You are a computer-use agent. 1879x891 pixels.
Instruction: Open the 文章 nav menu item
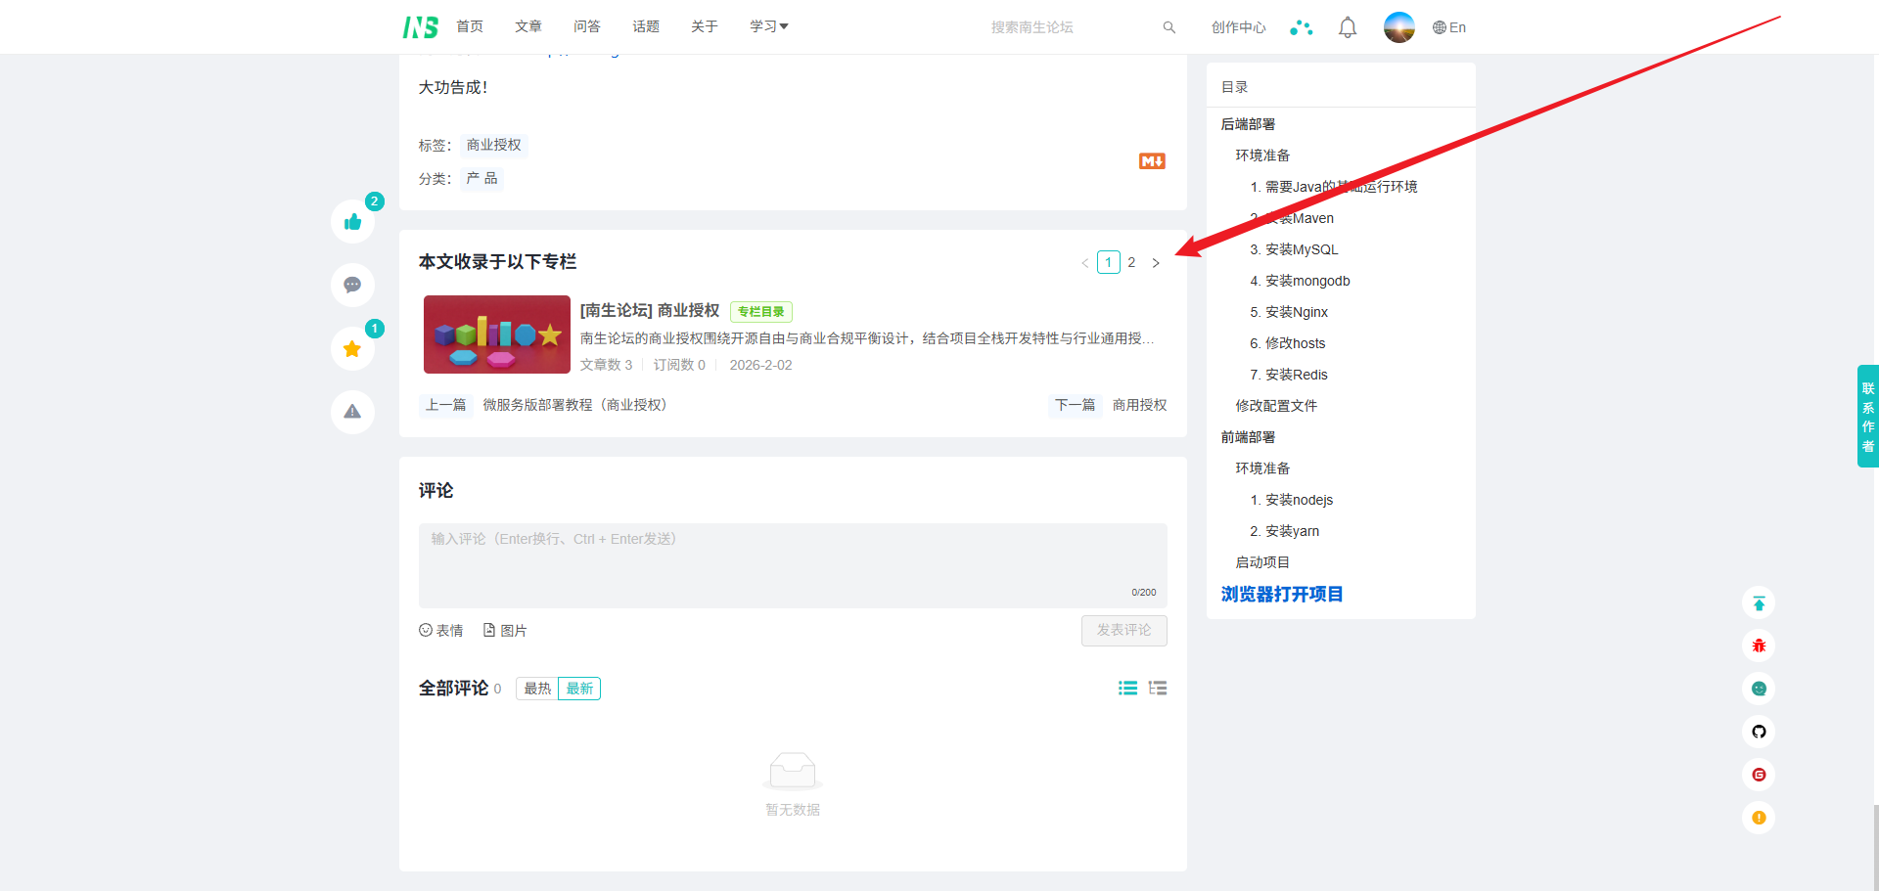[x=528, y=26]
